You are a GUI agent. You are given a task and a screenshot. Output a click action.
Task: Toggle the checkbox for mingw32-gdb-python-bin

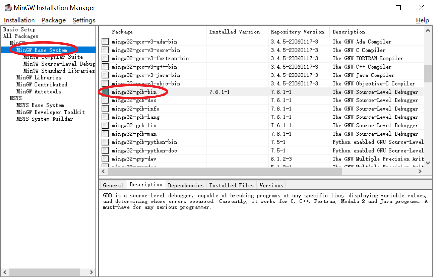tap(105, 142)
